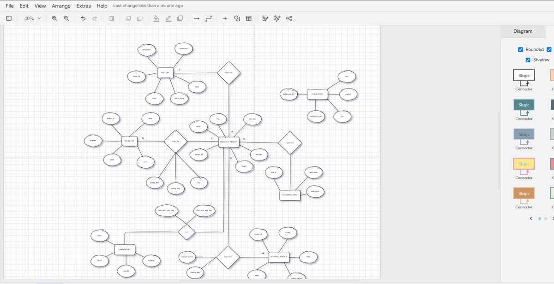Select the first style page dot
554x284 pixels.
click(540, 219)
